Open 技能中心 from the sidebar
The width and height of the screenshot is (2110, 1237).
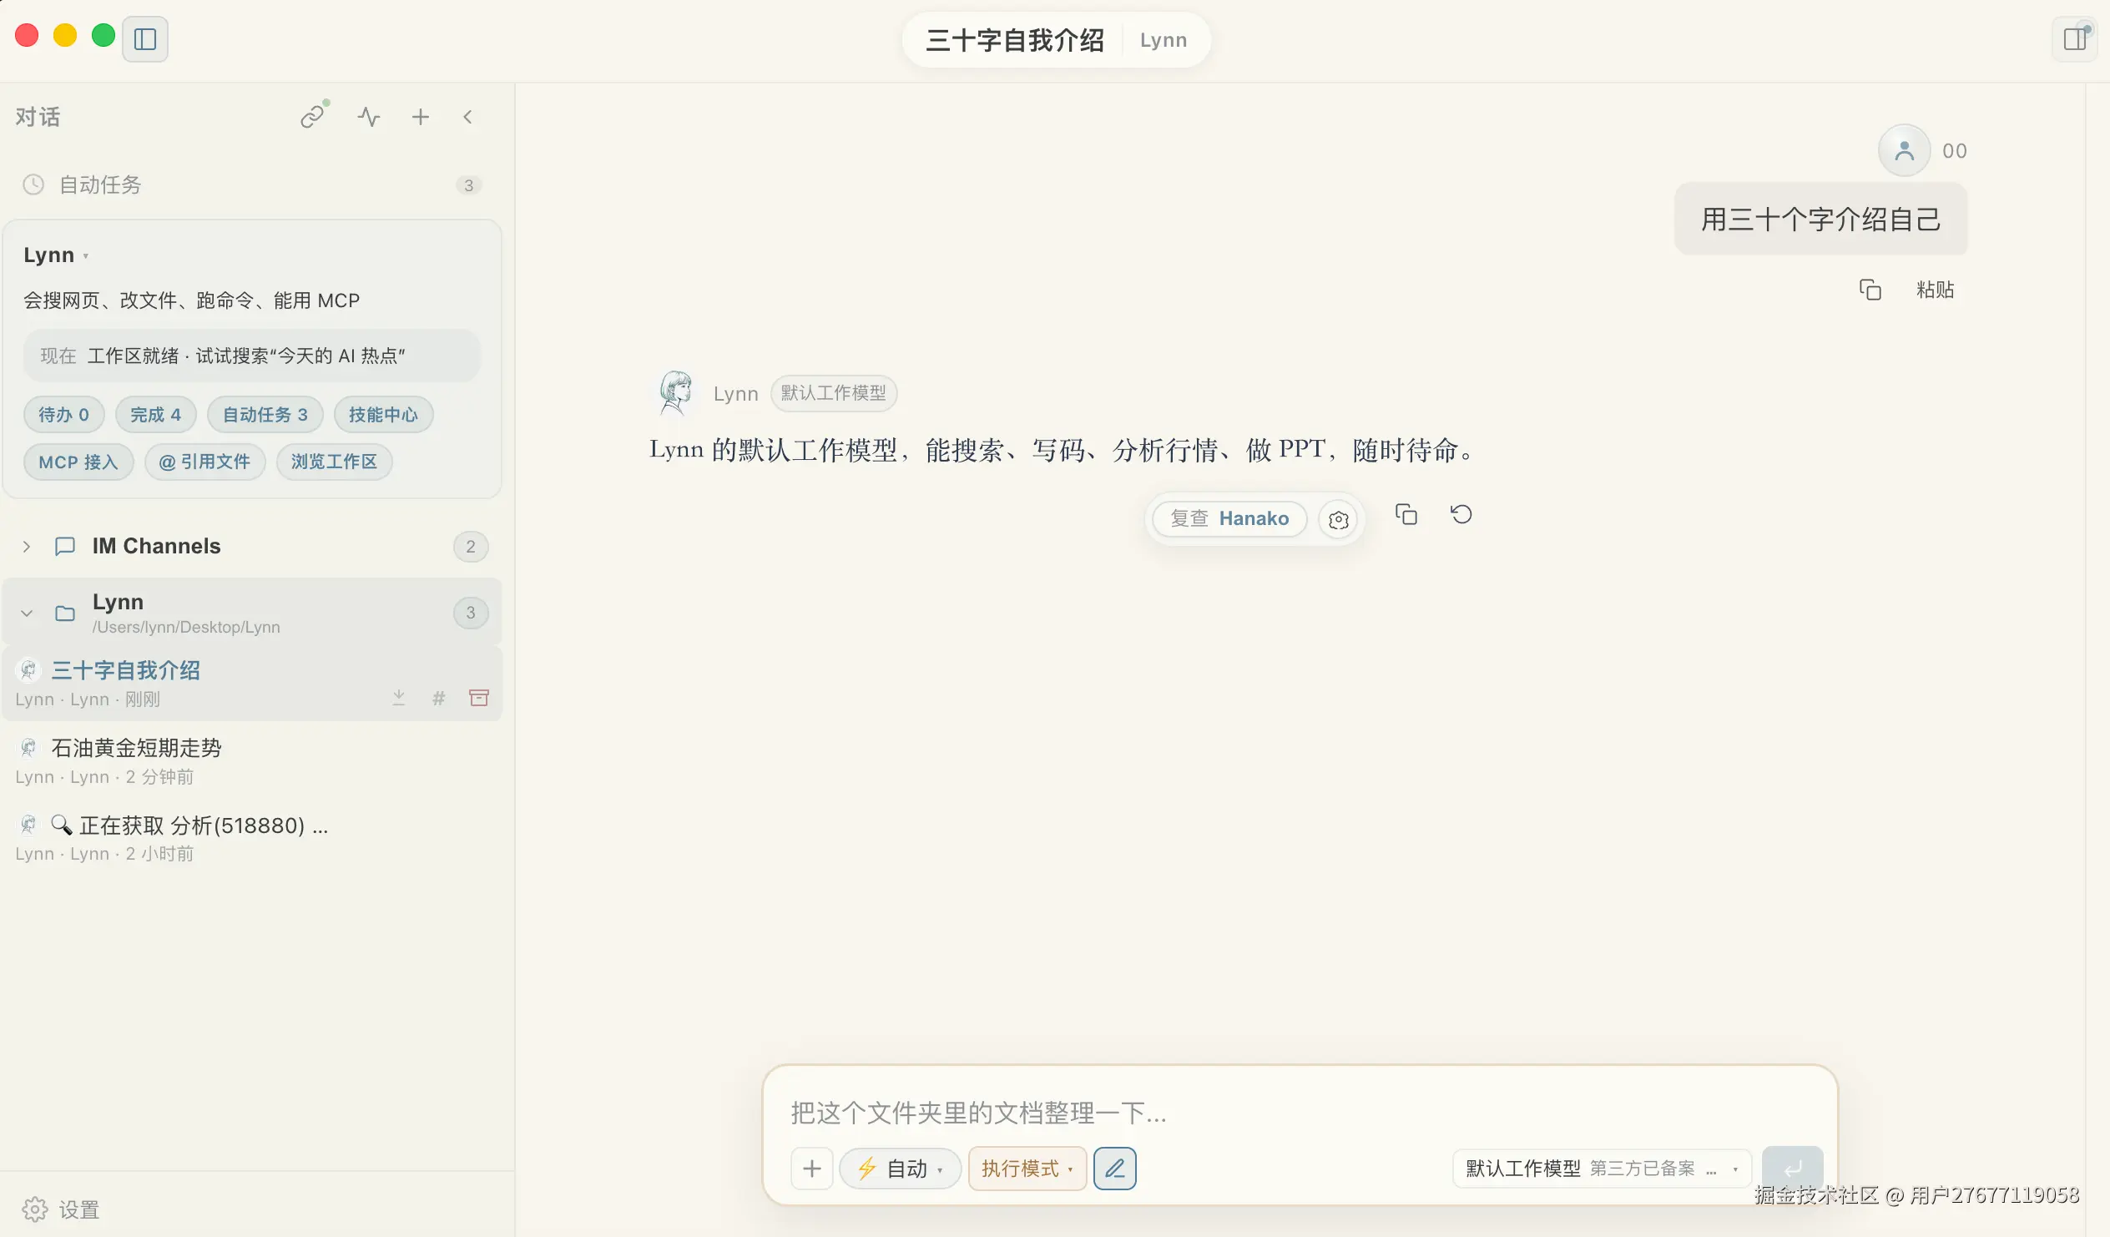382,414
